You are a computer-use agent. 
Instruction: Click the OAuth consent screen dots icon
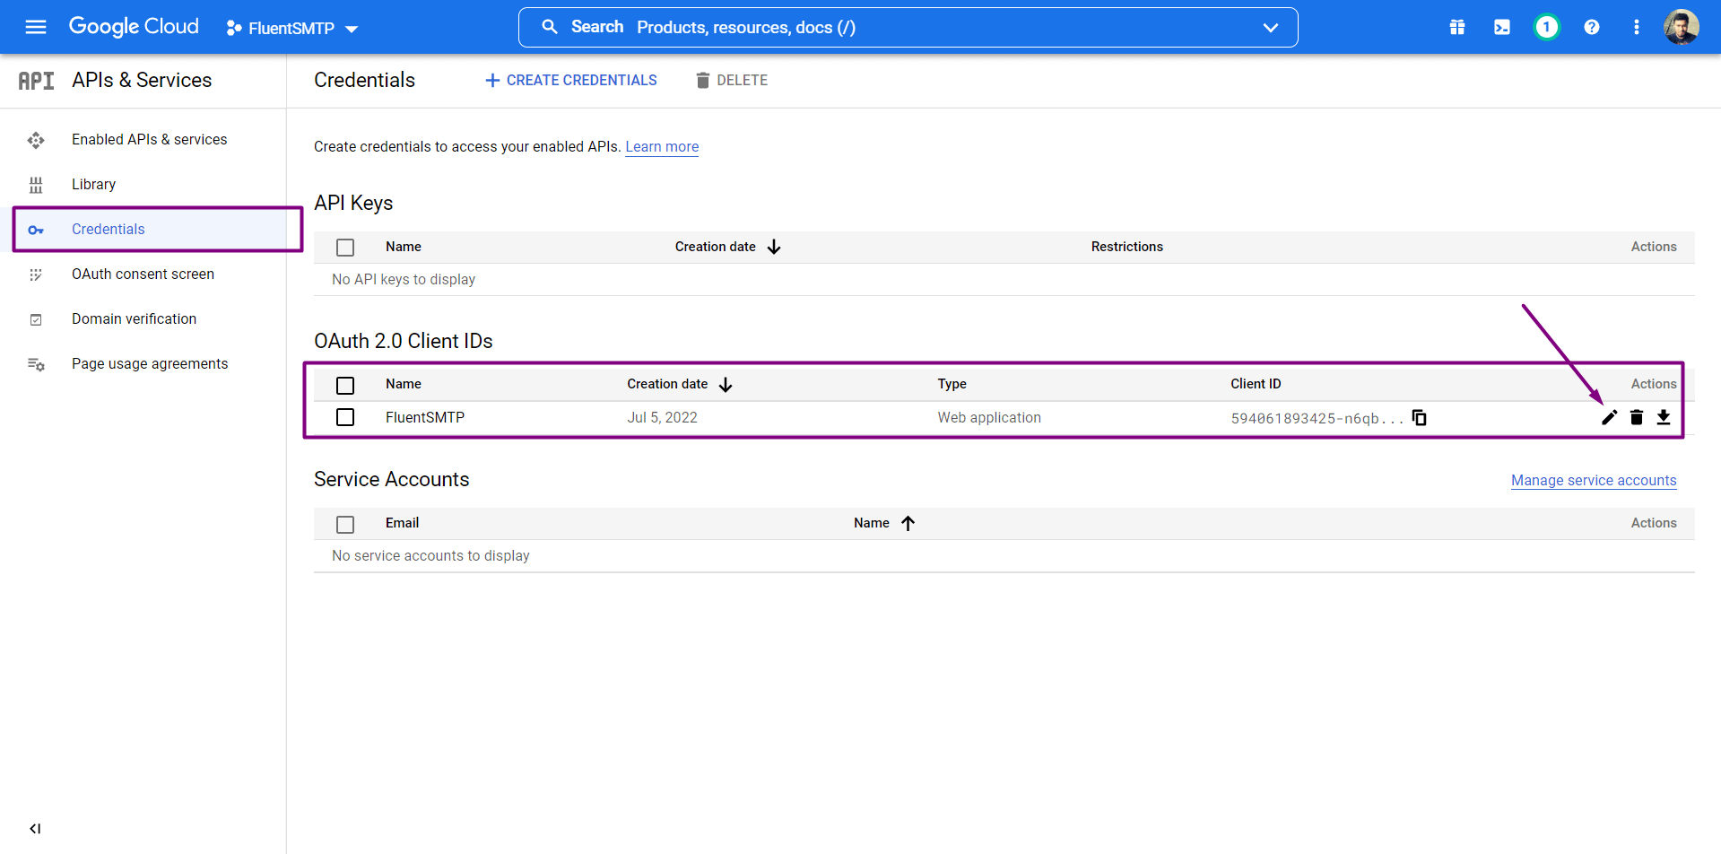(x=36, y=274)
